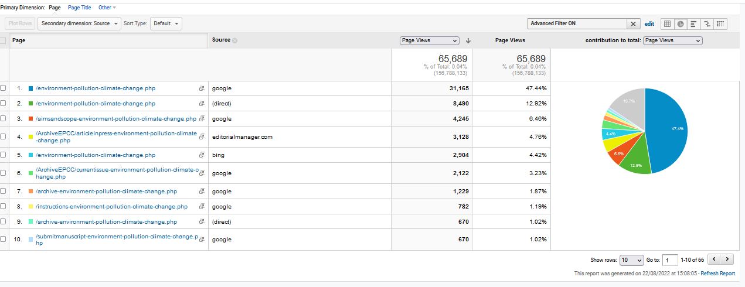Screen dimensions: 745x287
Task: Open ArchiveEPCC/articleinpress page link
Action: coord(117,137)
